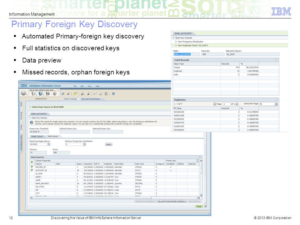The width and height of the screenshot is (300, 225).
Task: Click the blue Investigate cylinder icon
Action: pos(41,94)
